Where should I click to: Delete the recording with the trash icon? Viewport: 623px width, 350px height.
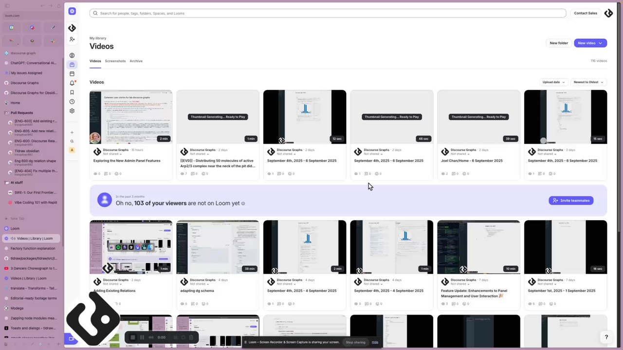pos(191,337)
